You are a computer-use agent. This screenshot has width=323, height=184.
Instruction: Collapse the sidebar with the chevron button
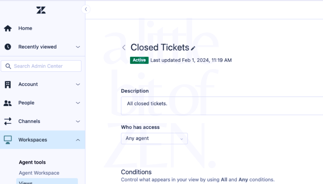[x=86, y=9]
